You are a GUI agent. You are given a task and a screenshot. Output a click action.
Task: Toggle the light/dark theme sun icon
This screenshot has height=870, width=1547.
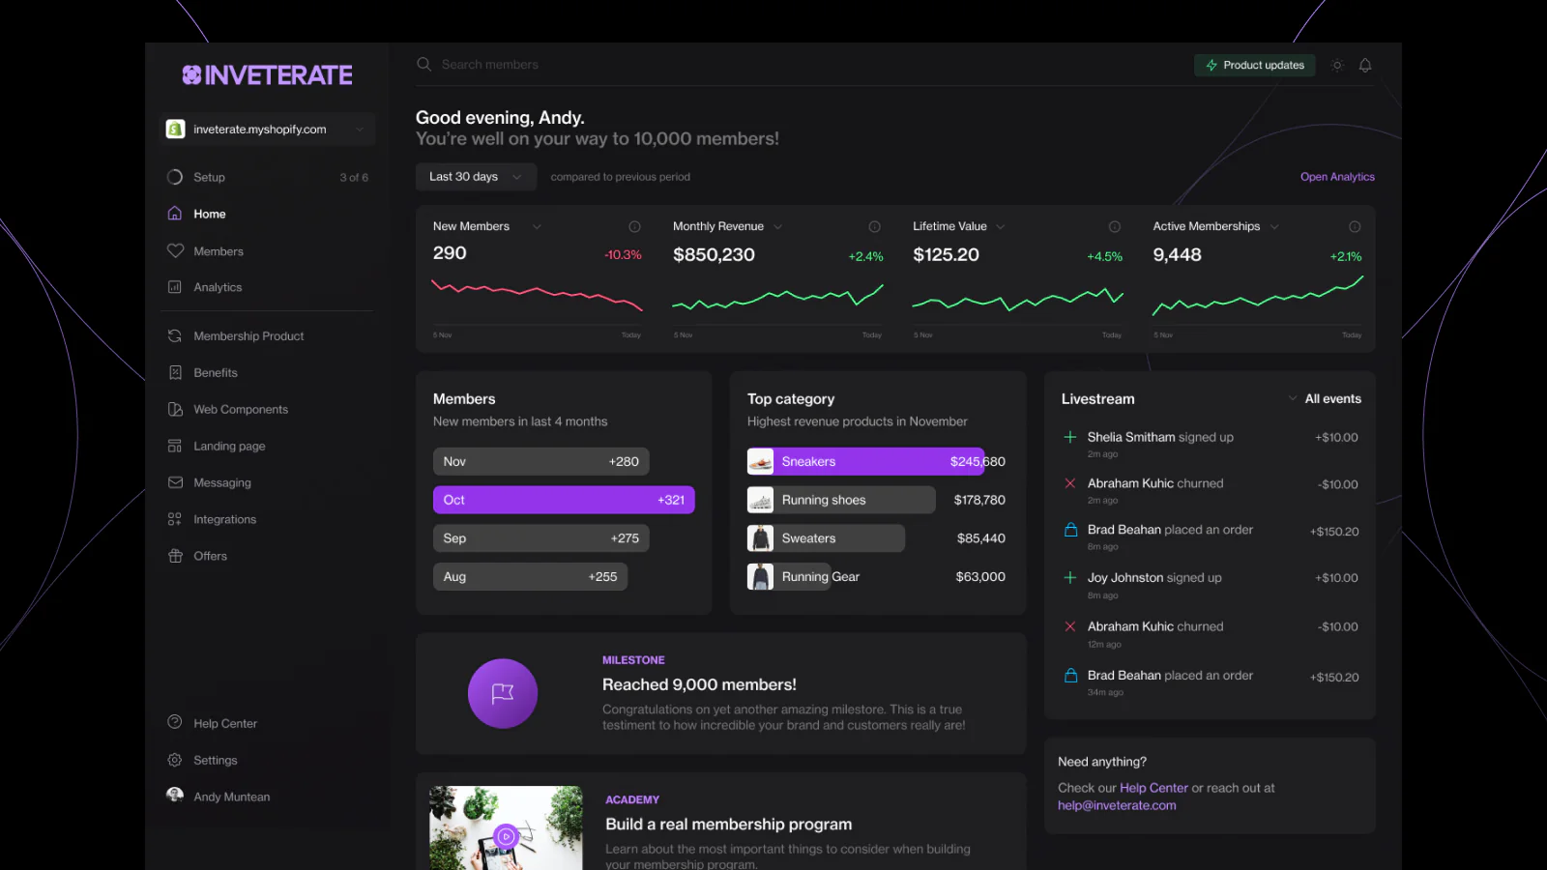(x=1337, y=65)
